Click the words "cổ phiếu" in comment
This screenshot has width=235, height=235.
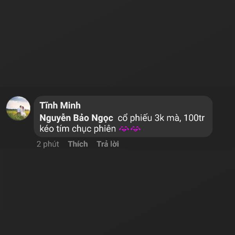tap(135, 118)
